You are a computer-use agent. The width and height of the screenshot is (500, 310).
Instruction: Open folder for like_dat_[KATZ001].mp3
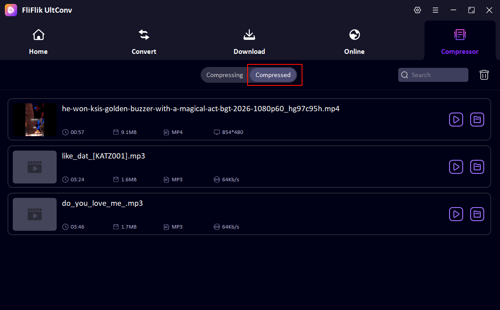(477, 167)
